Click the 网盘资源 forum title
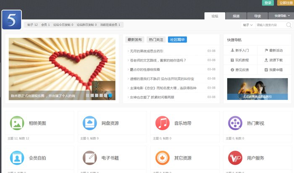 (x=110, y=123)
